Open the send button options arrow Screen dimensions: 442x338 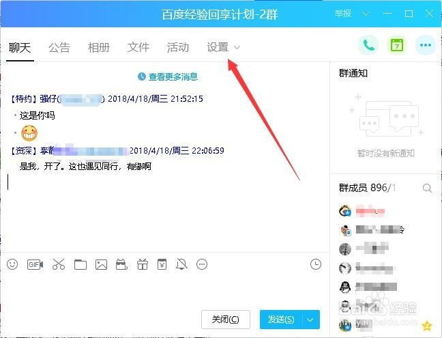coord(310,320)
